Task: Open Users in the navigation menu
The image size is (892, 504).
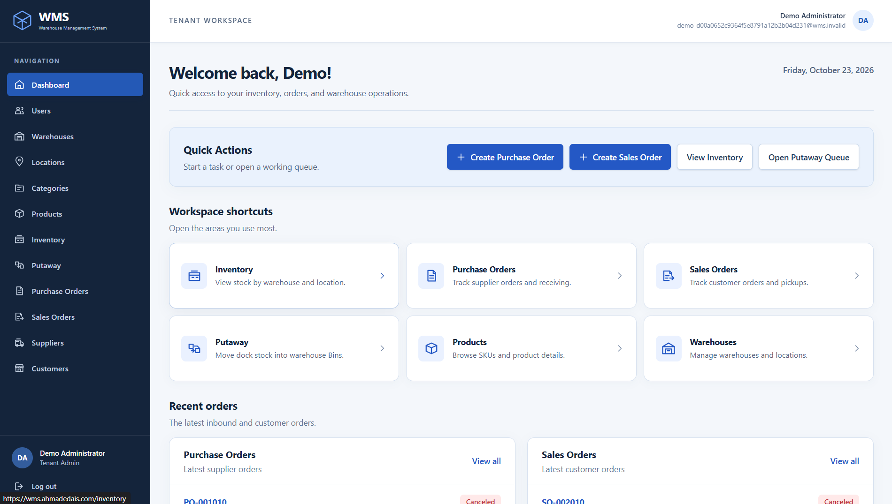Action: (75, 111)
